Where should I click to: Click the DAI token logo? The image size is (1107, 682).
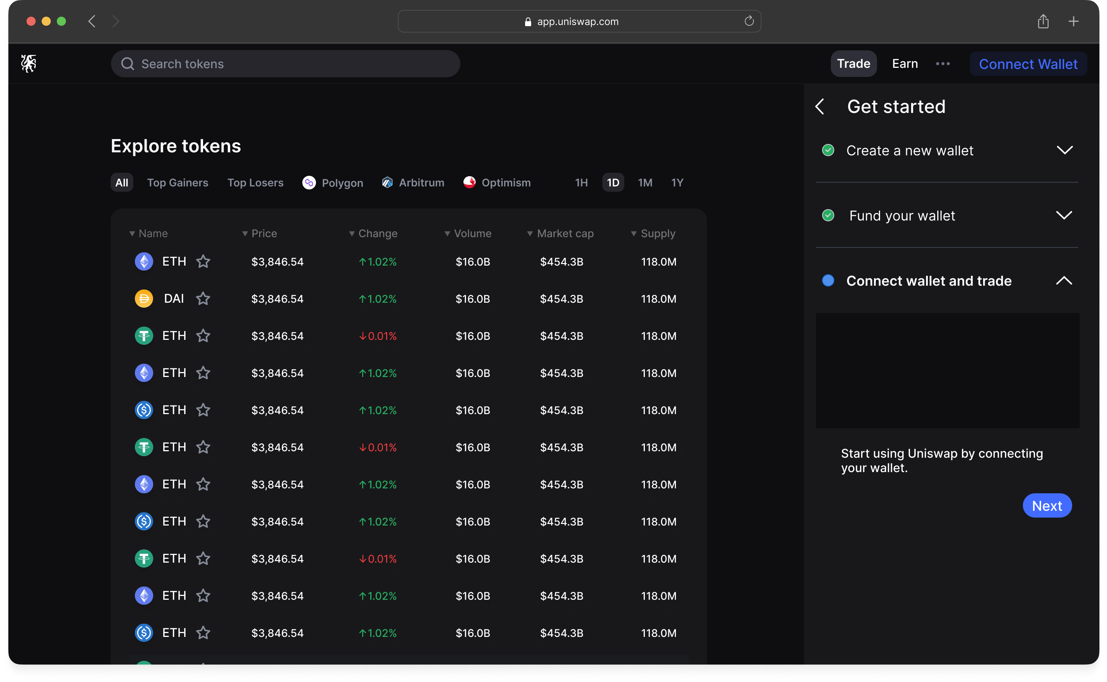tap(144, 298)
